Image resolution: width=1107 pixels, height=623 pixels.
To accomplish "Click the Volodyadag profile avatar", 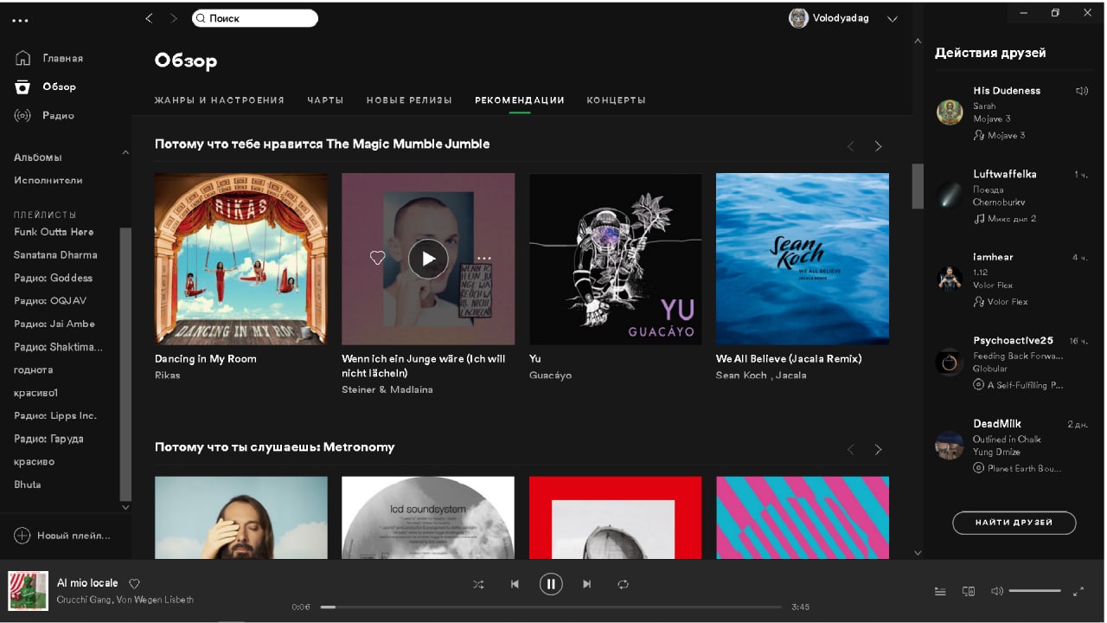I will [798, 18].
